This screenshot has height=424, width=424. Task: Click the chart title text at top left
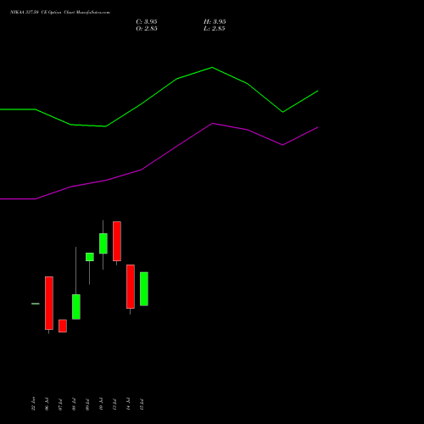pyautogui.click(x=60, y=13)
